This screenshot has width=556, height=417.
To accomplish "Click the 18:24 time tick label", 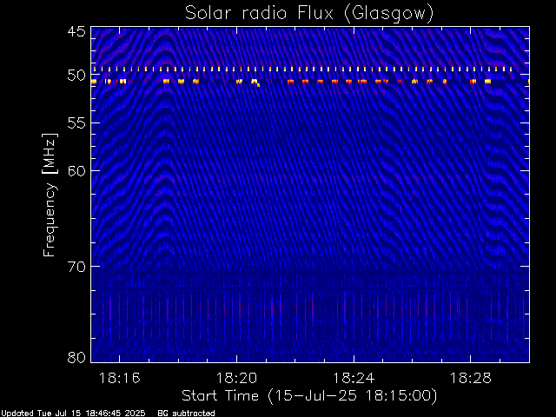I will click(x=354, y=379).
